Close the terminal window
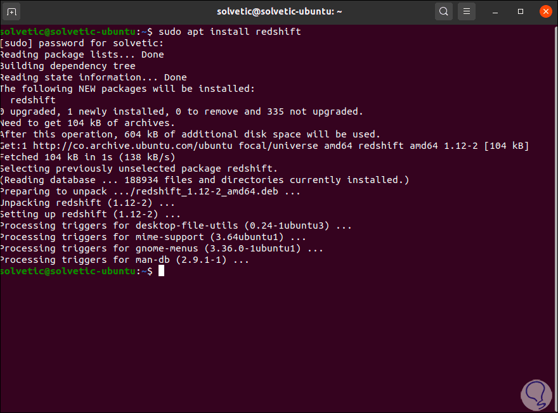Viewport: 558px width, 413px height. click(545, 12)
